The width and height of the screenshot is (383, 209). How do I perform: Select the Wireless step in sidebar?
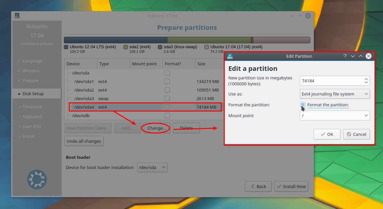(x=31, y=71)
